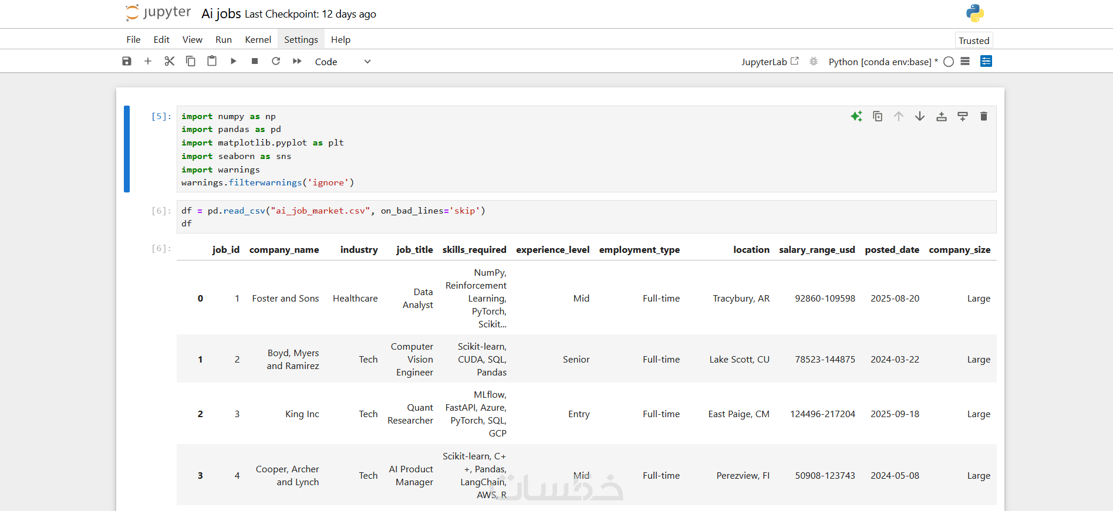Toggle the blue settings sidebar button
This screenshot has width=1113, height=511.
click(986, 61)
